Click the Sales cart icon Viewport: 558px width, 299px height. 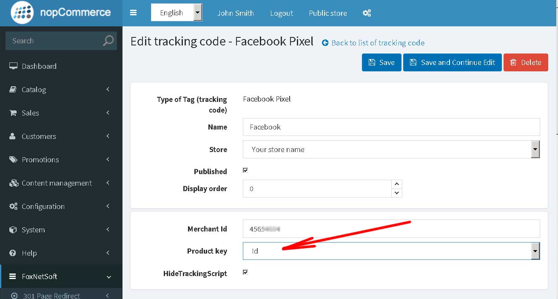coord(13,113)
